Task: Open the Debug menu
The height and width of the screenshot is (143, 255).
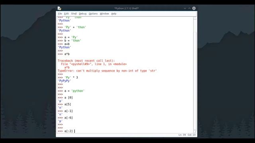Action: (82, 14)
